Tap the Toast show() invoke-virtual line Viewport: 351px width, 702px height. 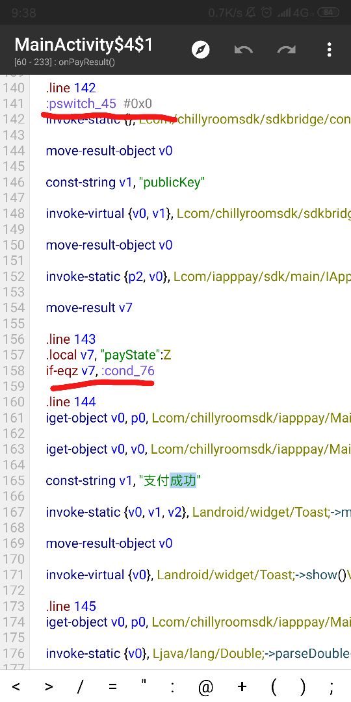click(x=198, y=575)
